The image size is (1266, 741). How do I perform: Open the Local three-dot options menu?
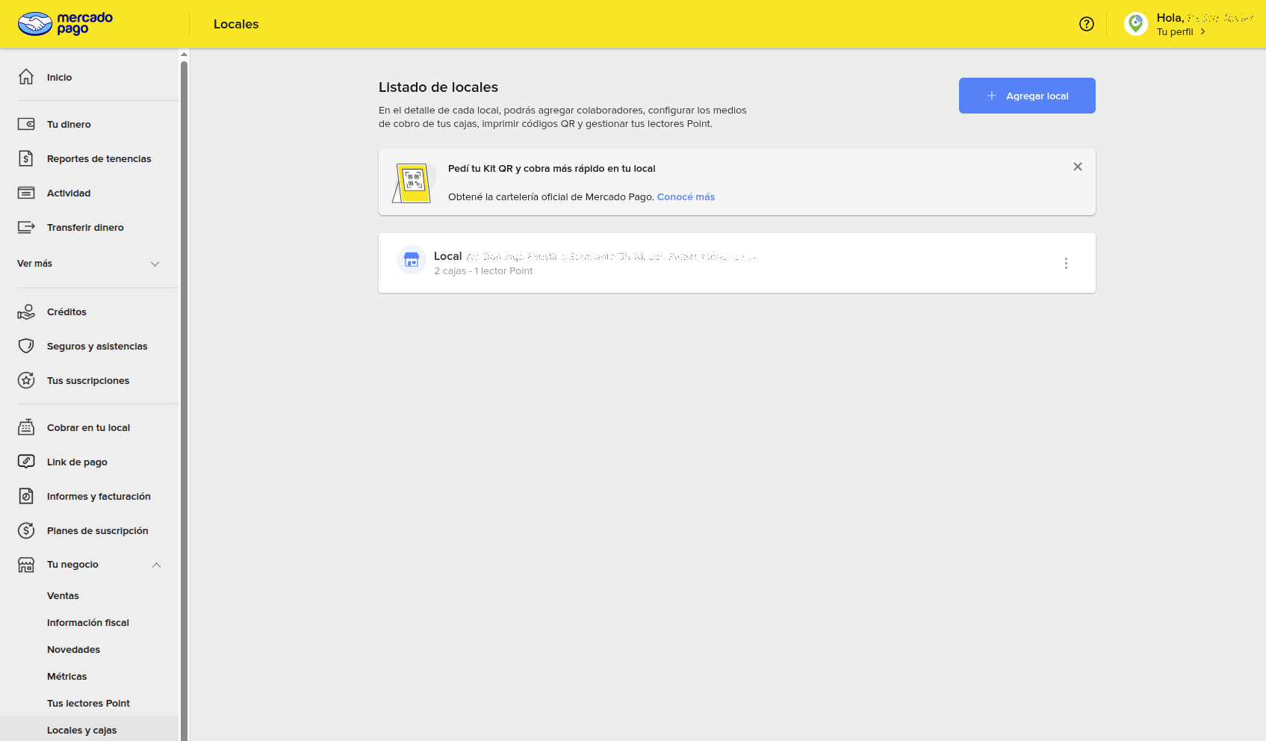pos(1066,263)
